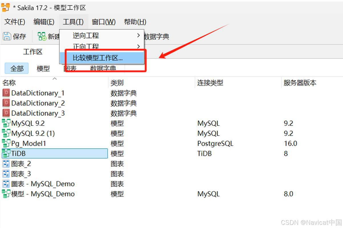Select the 模型 filter button

[x=43, y=68]
